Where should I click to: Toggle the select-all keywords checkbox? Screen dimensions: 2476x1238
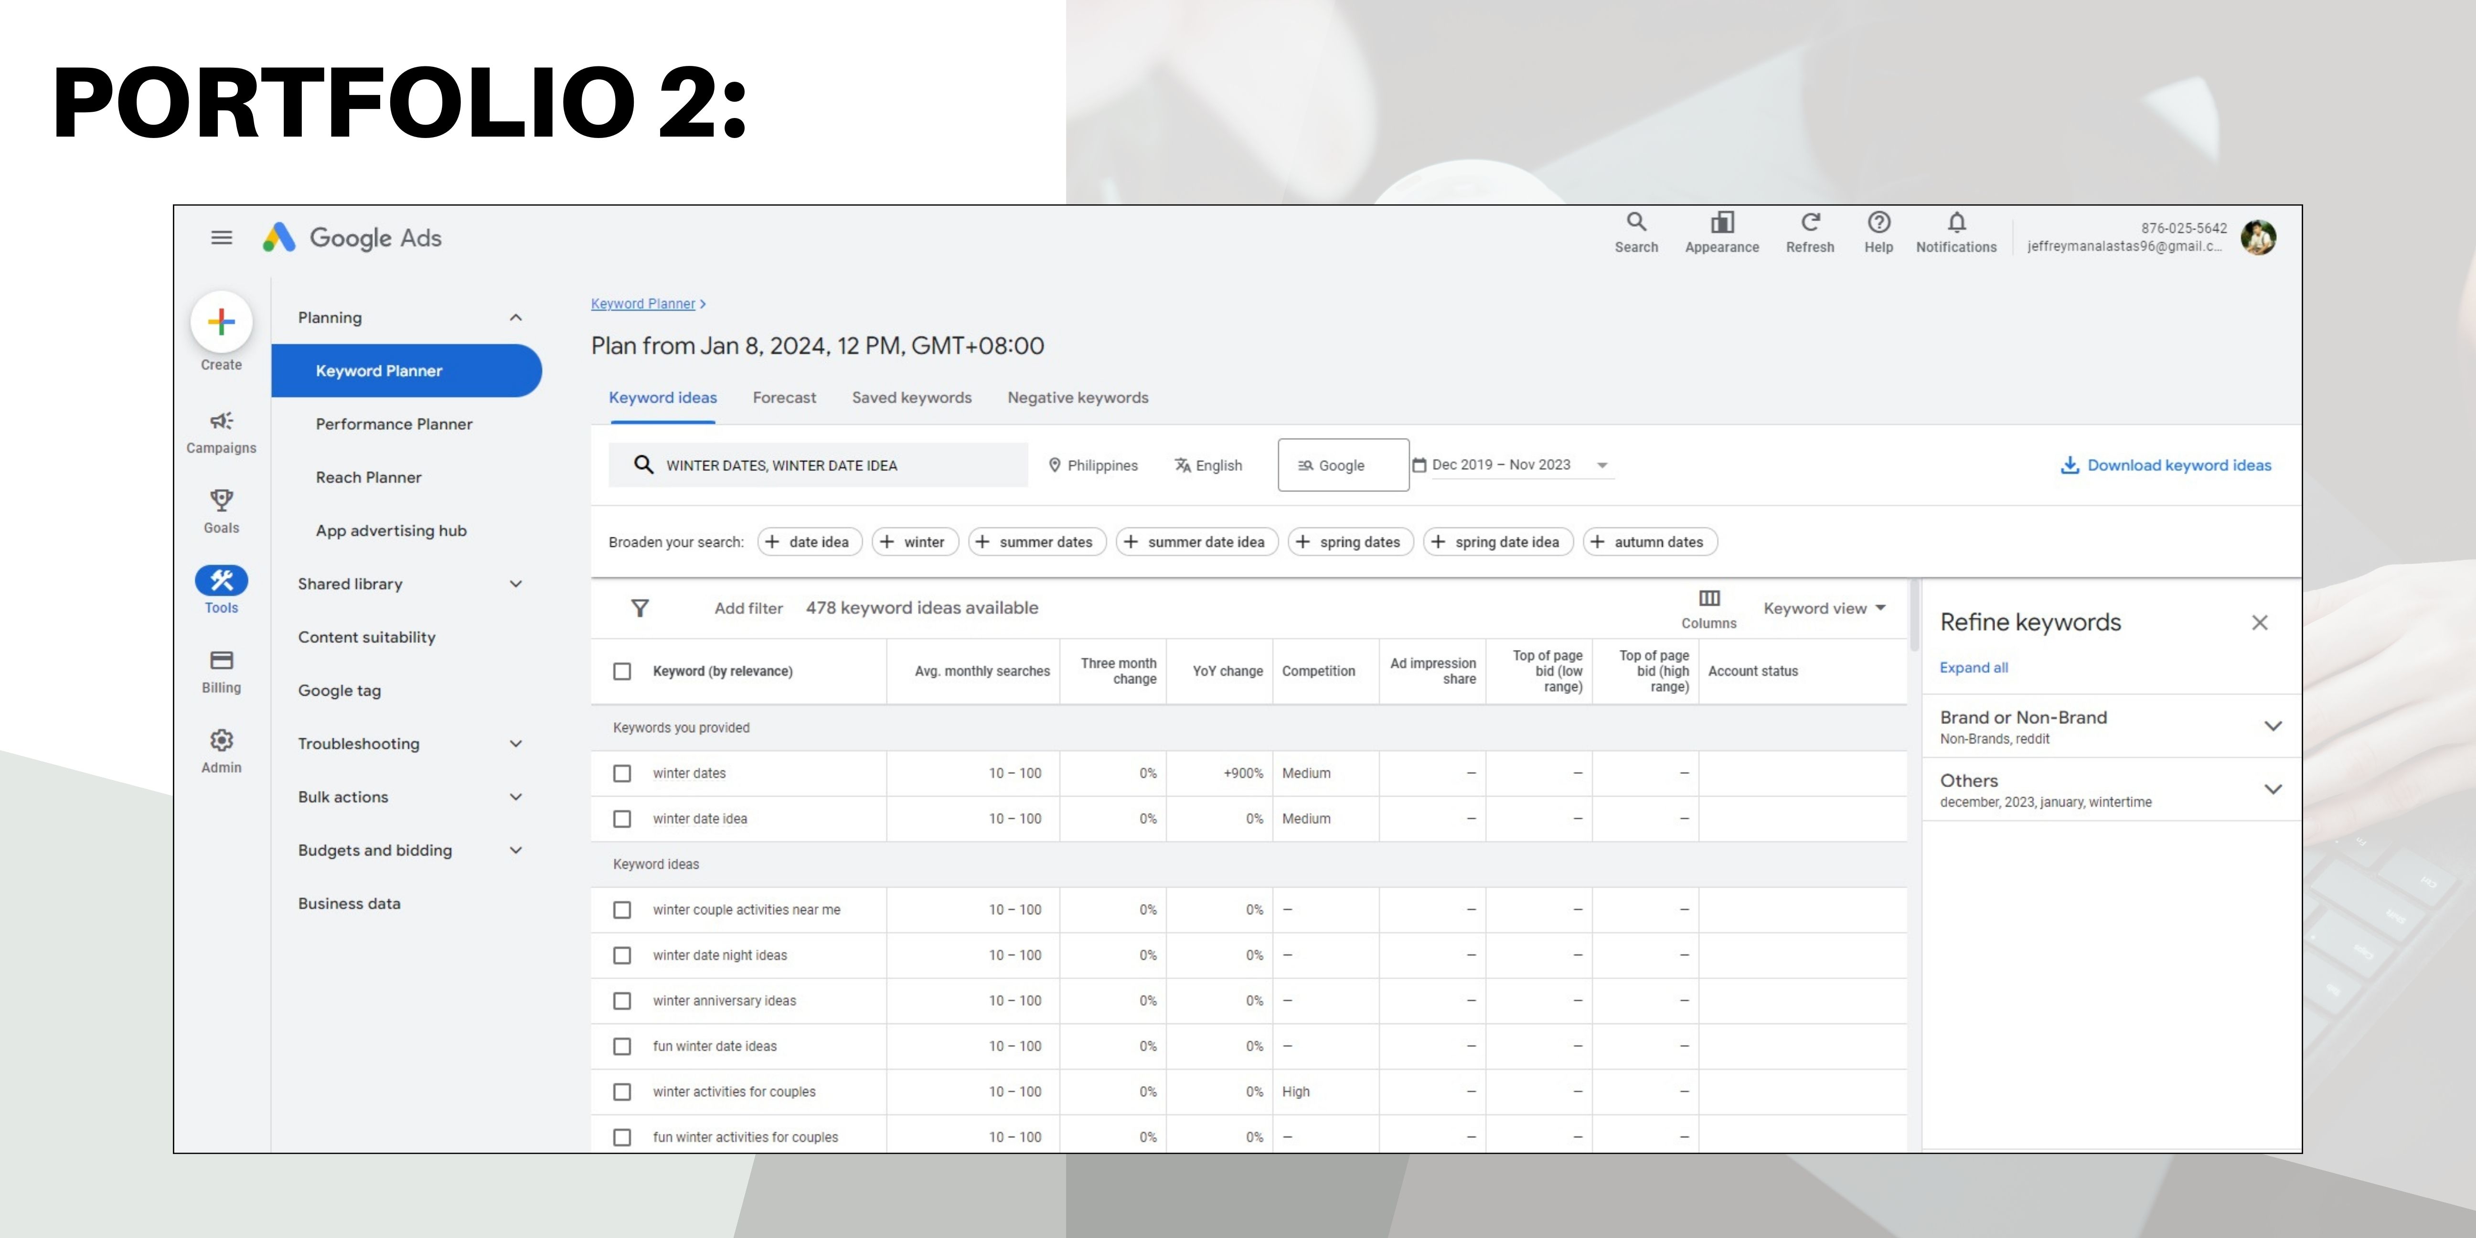(x=622, y=671)
